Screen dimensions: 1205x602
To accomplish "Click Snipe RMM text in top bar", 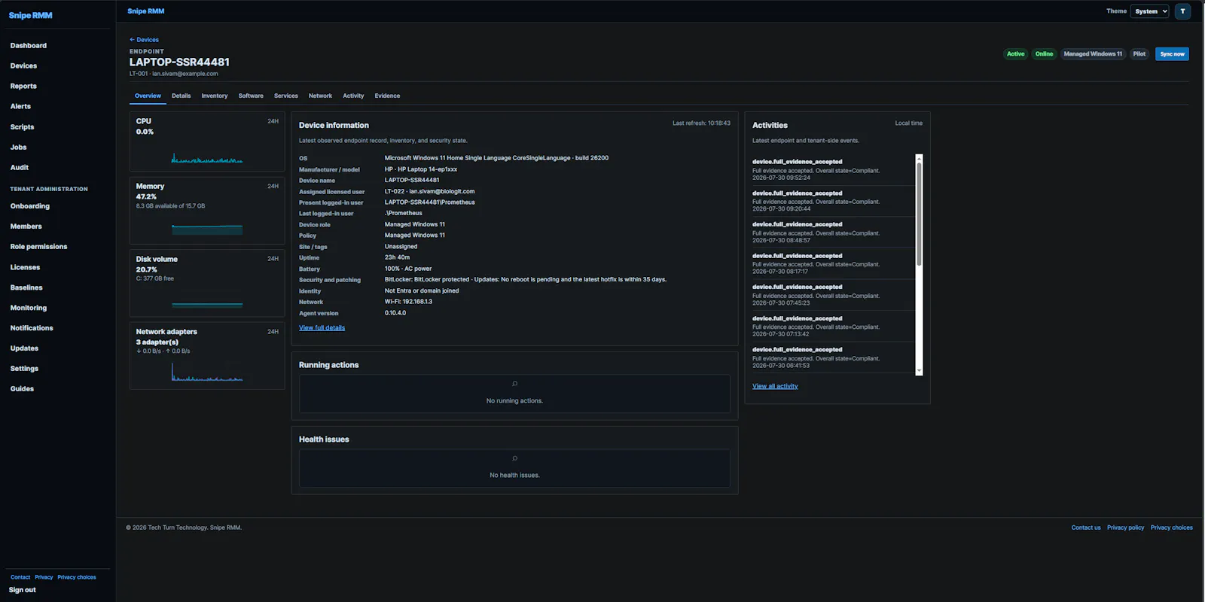I will [x=146, y=11].
